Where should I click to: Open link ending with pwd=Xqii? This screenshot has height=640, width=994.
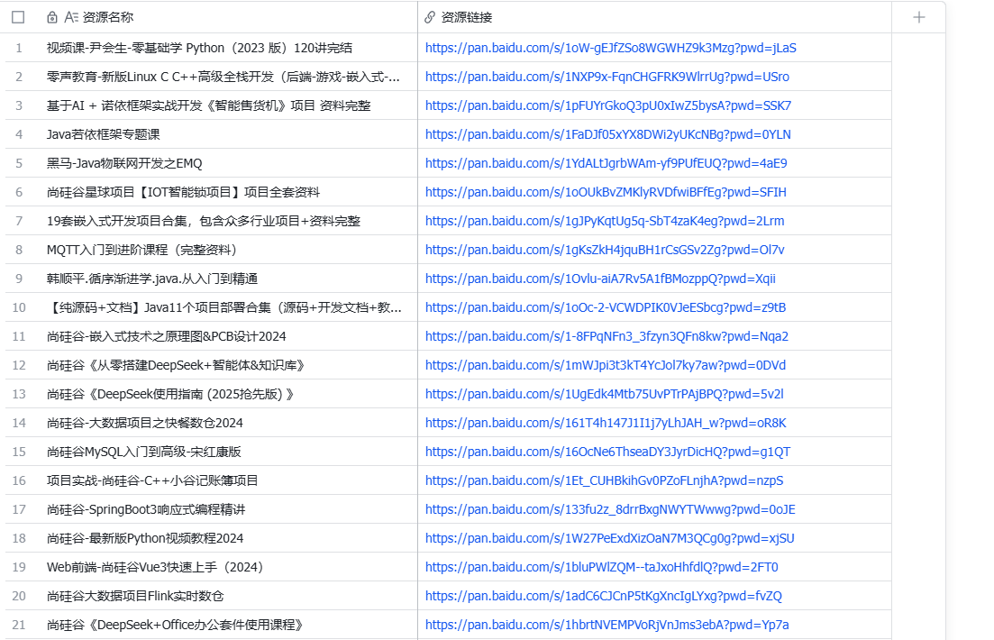[600, 279]
